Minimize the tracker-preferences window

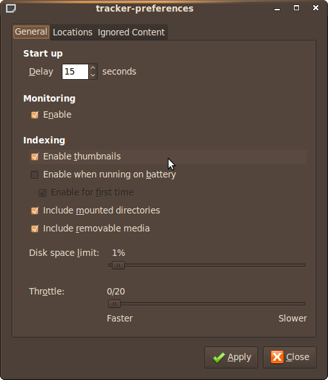[277, 9]
